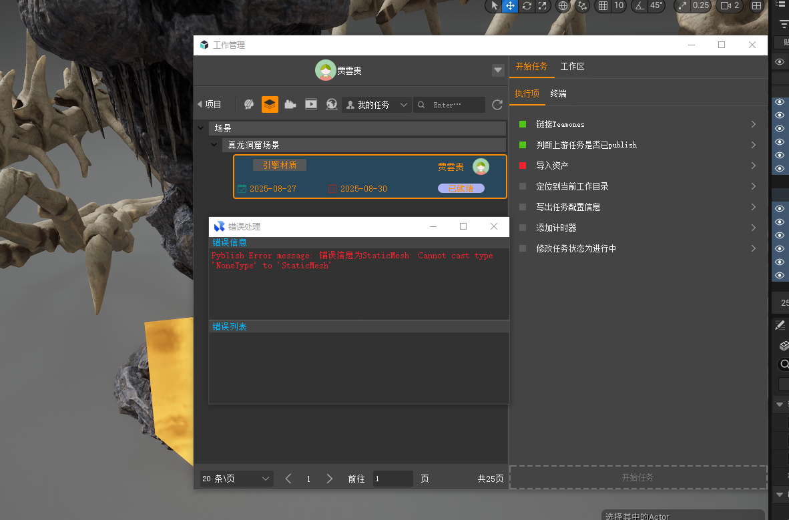Open the 20 条\页 page size dropdown
Image resolution: width=789 pixels, height=520 pixels.
(236, 479)
